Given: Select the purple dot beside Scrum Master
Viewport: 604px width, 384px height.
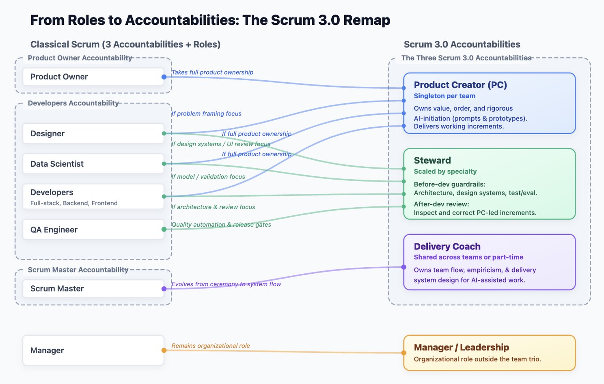Looking at the screenshot, I should 164,288.
